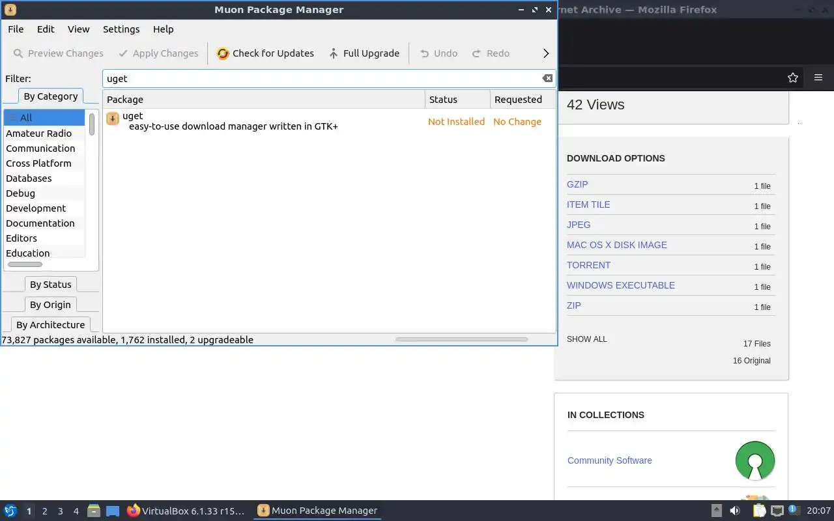Screen dimensions: 834x521
Task: Select the Editors category
Action: (x=44, y=238)
